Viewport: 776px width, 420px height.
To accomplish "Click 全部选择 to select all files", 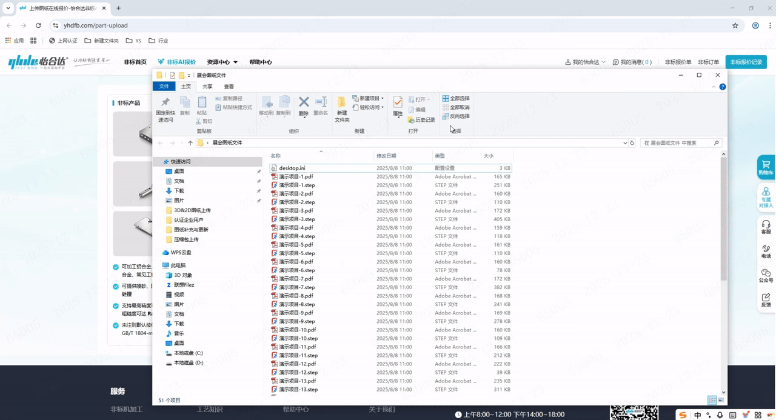I will pyautogui.click(x=456, y=98).
